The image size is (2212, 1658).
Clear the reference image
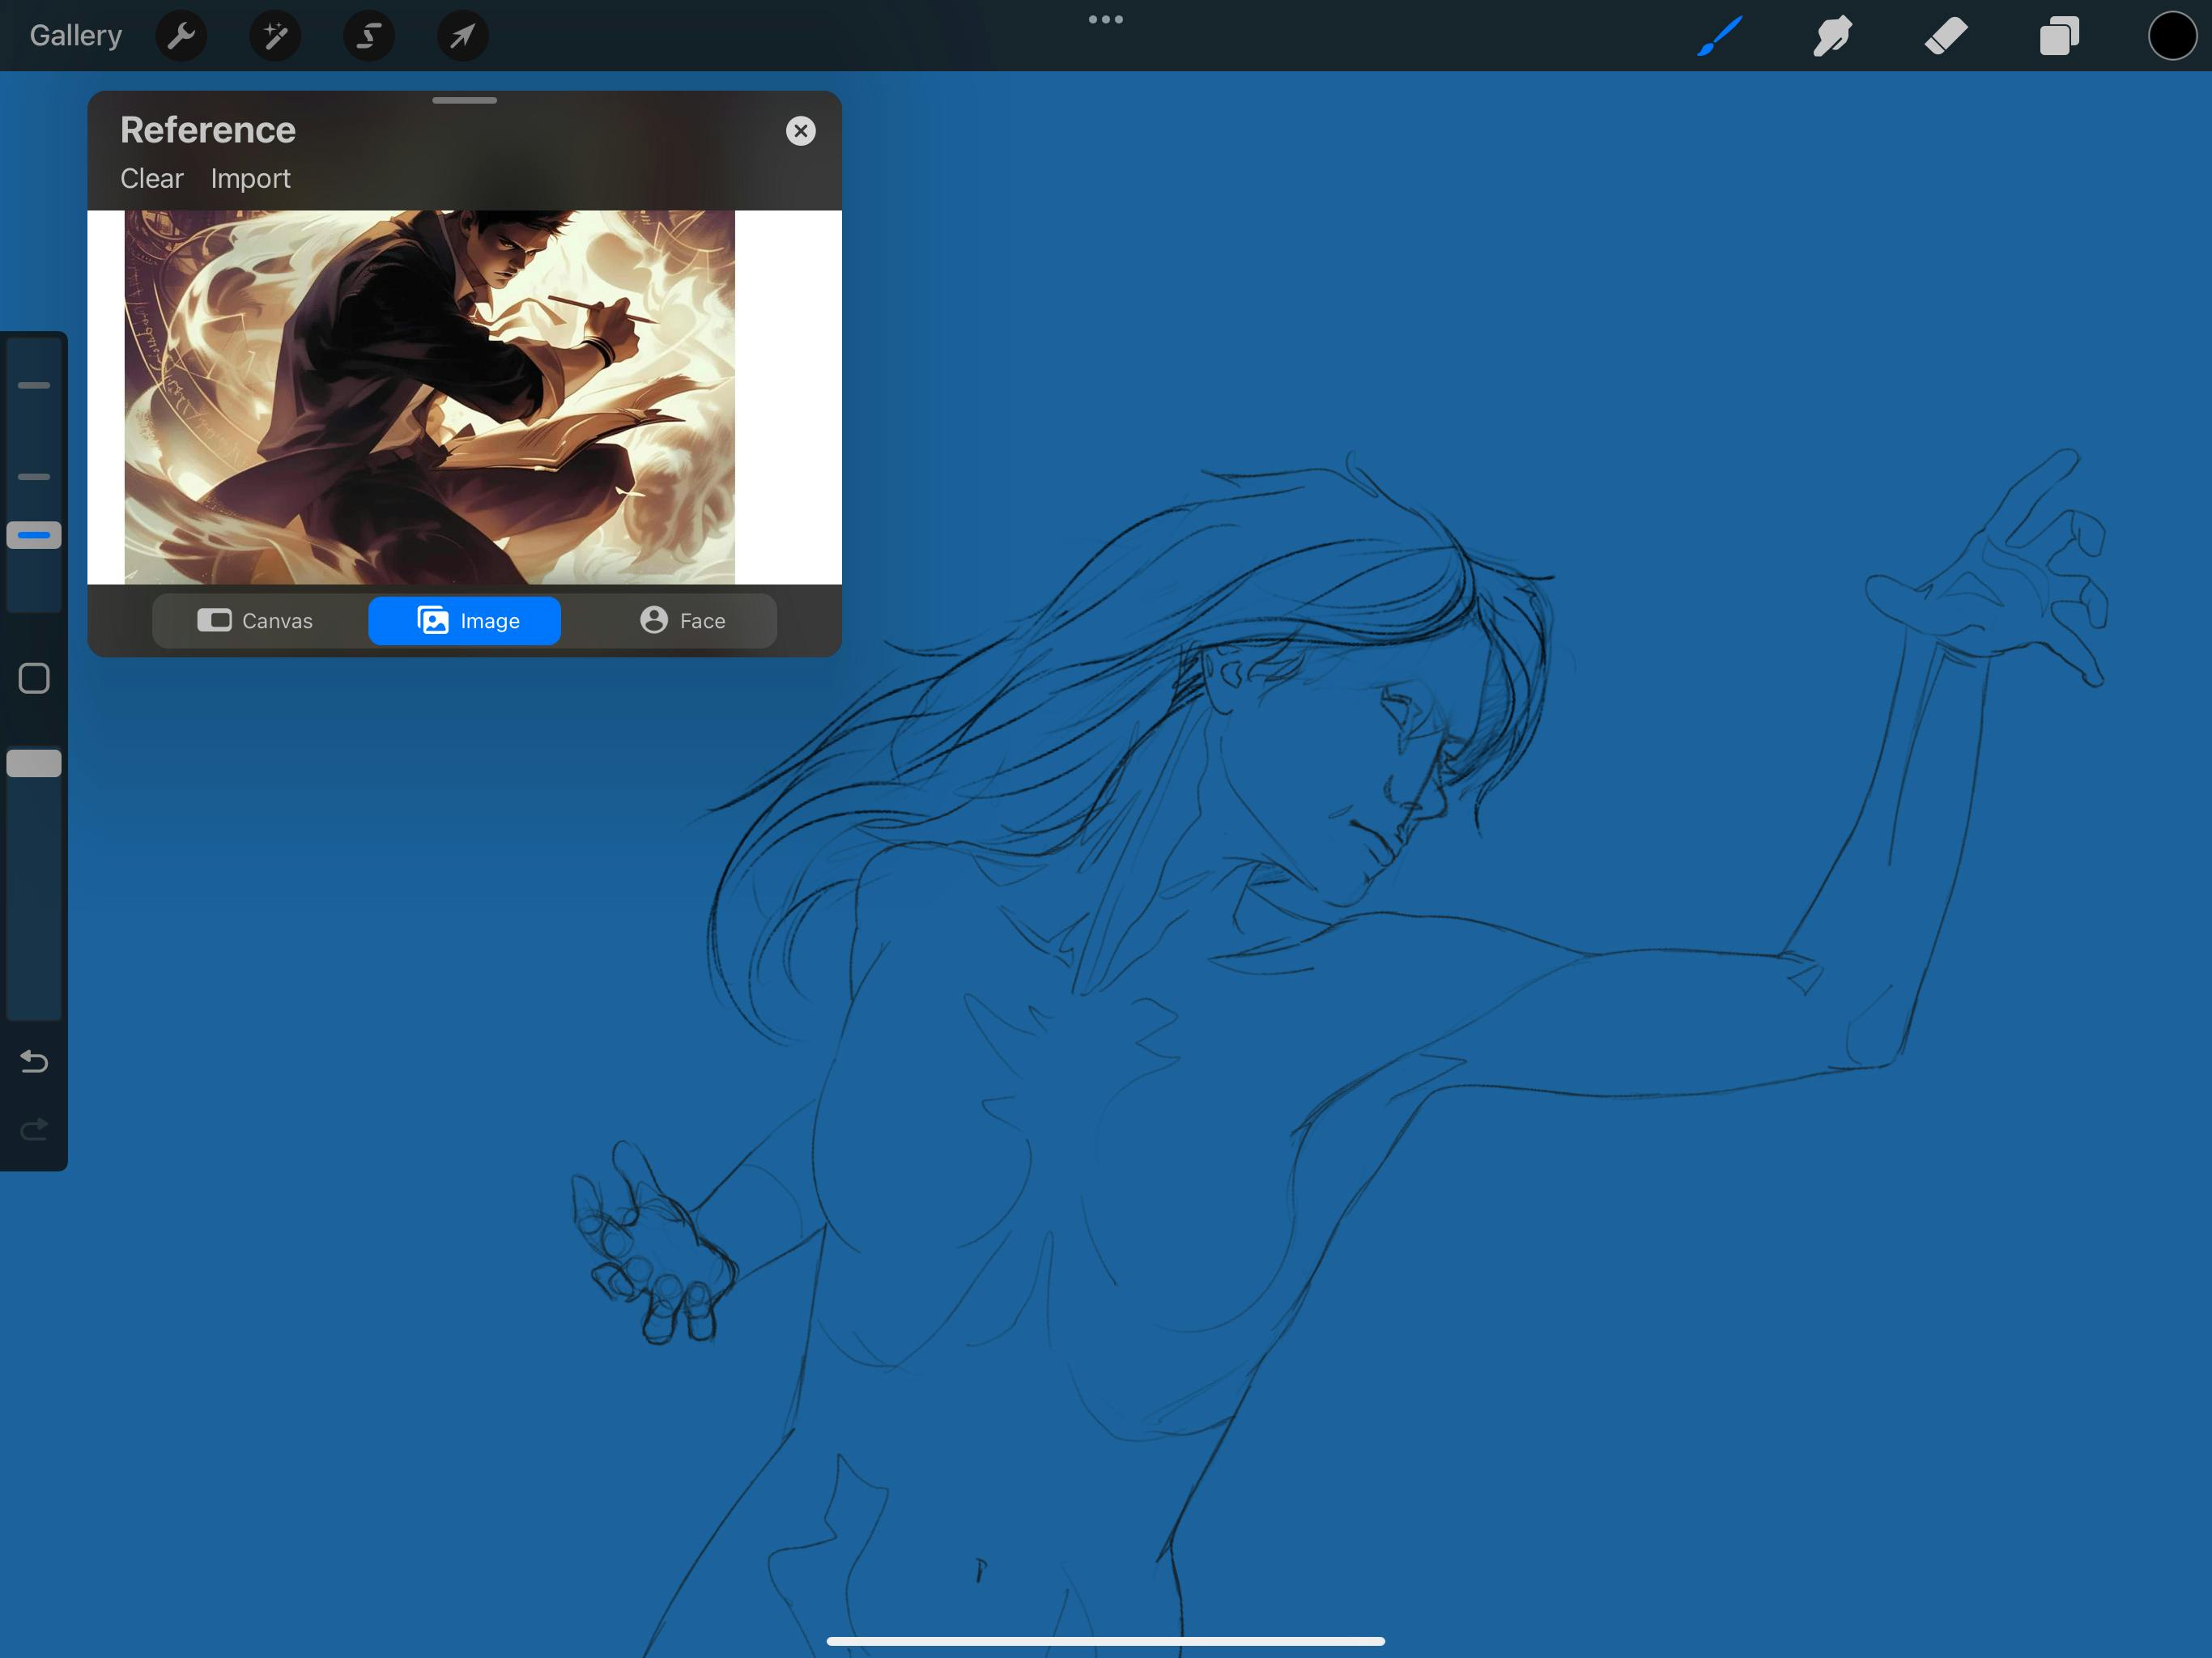point(152,178)
